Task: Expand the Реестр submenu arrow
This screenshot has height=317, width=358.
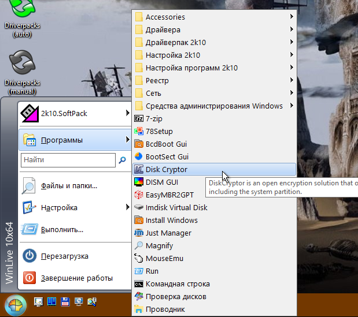Action: click(x=291, y=80)
